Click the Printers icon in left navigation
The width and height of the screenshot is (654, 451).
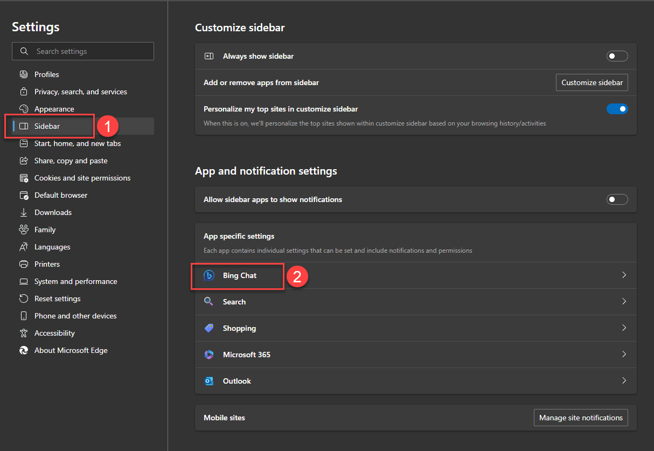click(x=24, y=264)
